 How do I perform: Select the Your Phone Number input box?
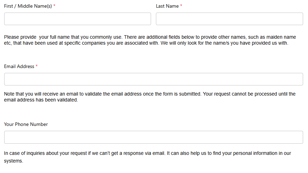(x=153, y=137)
